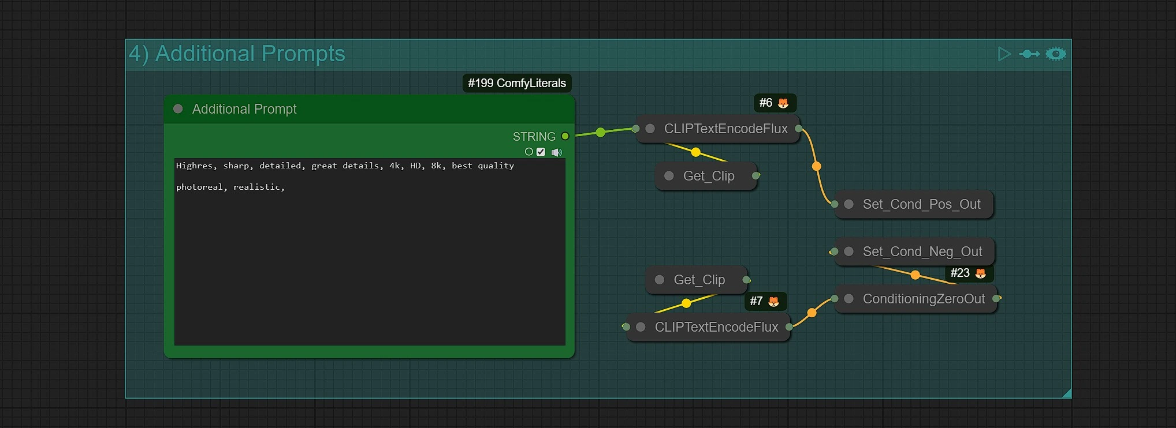Click orange link midpoint from #7 to ConditioningZeroOut
Image resolution: width=1176 pixels, height=428 pixels.
pyautogui.click(x=812, y=313)
